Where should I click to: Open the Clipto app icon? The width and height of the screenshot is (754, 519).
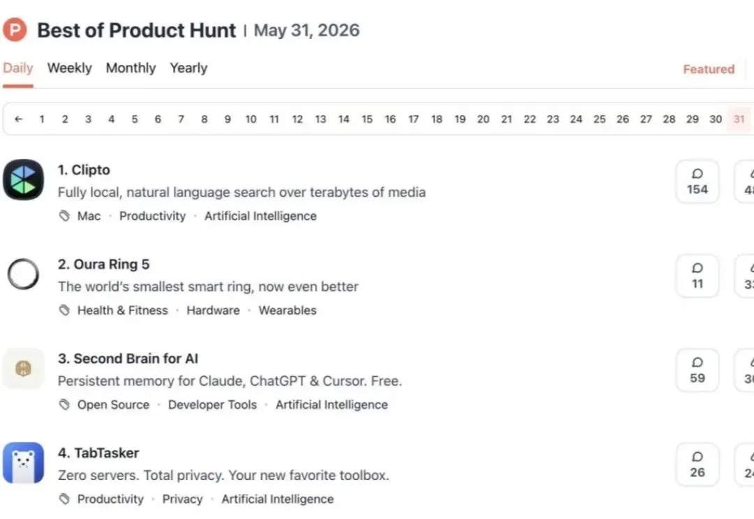tap(23, 180)
